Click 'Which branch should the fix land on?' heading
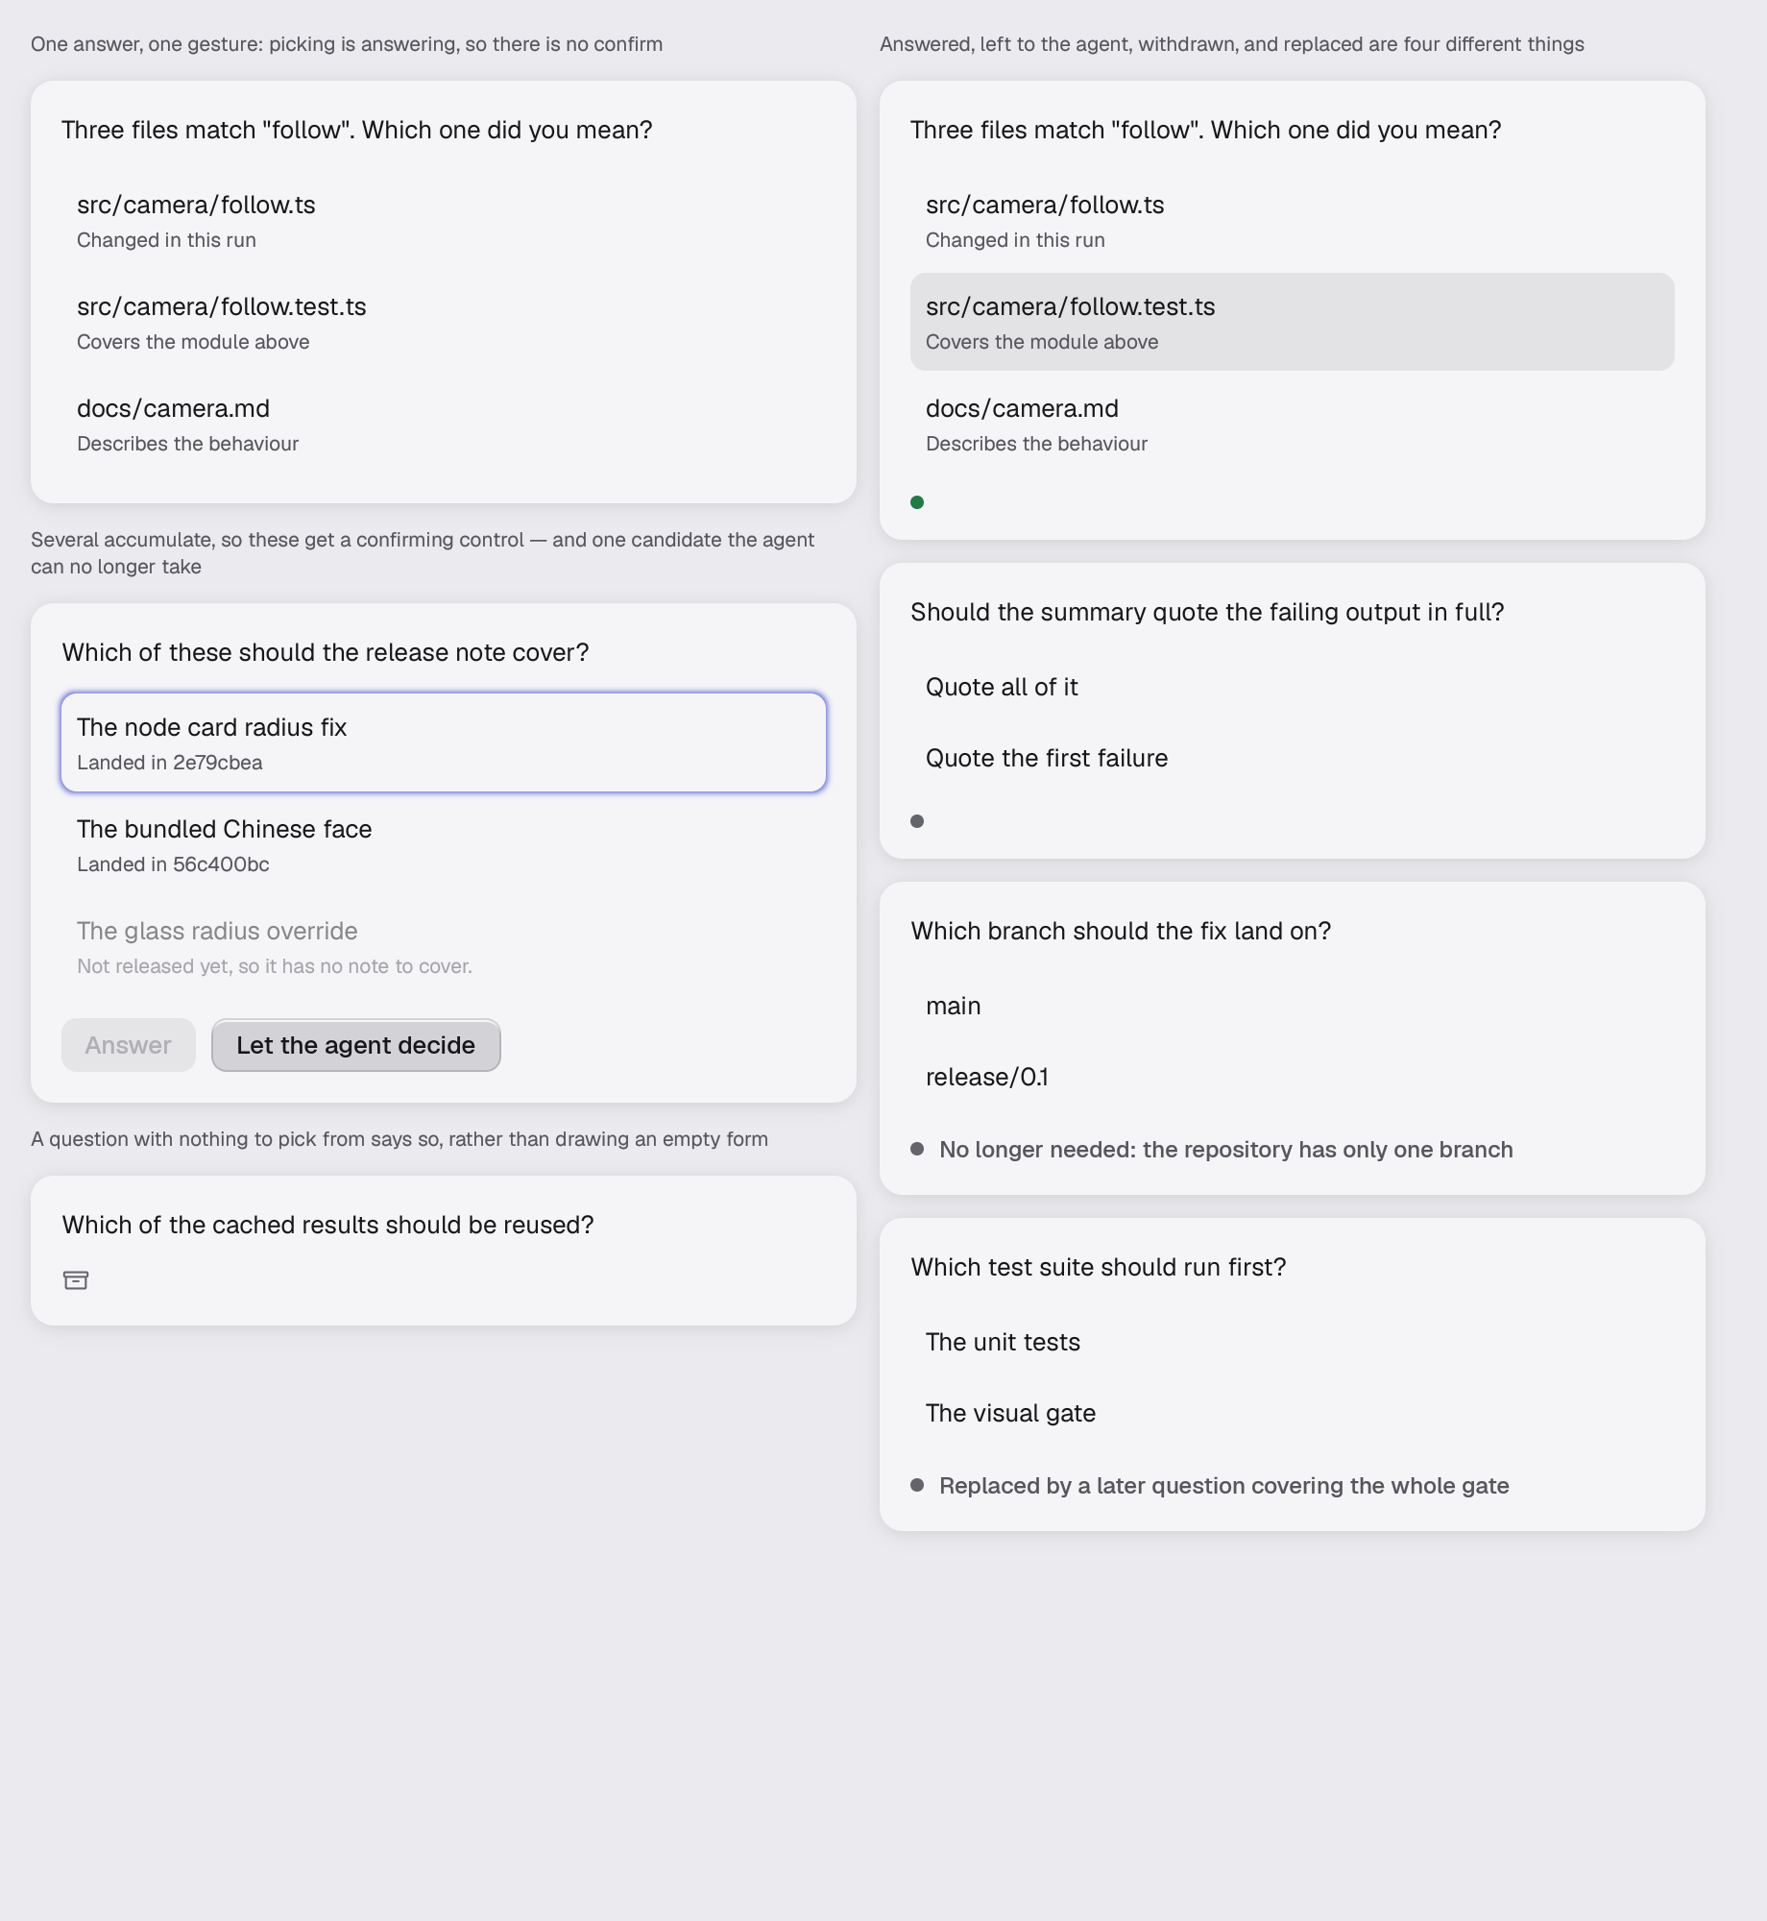Image resolution: width=1767 pixels, height=1921 pixels. click(1120, 931)
